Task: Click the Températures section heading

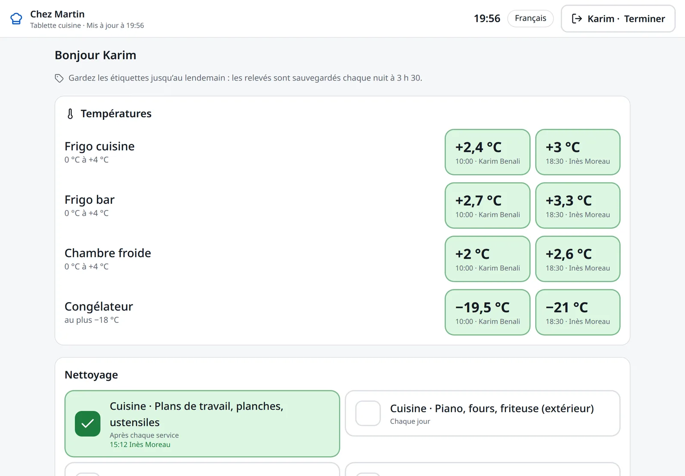Action: click(x=116, y=113)
